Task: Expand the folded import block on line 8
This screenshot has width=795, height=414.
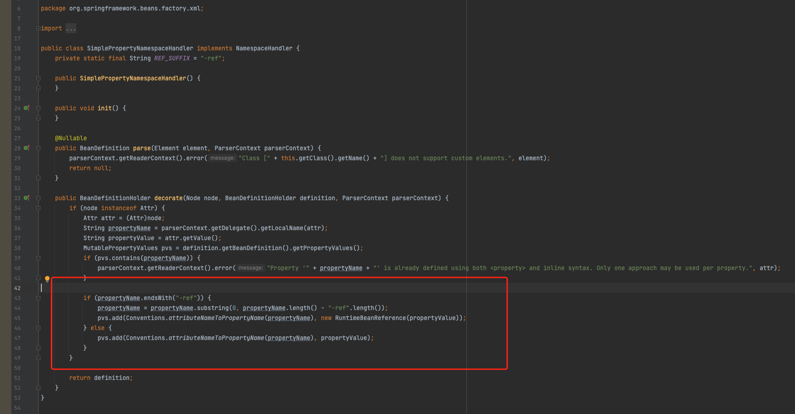Action: (38, 28)
